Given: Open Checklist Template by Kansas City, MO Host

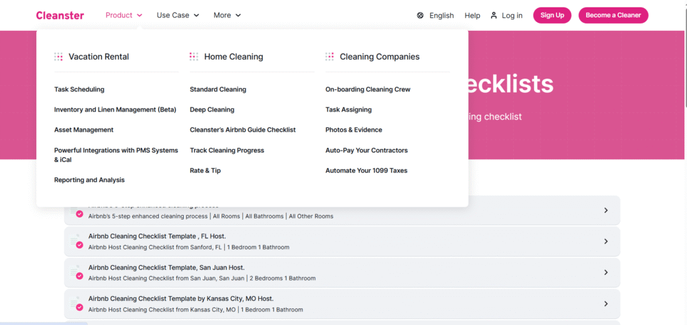Looking at the screenshot, I should [x=181, y=299].
